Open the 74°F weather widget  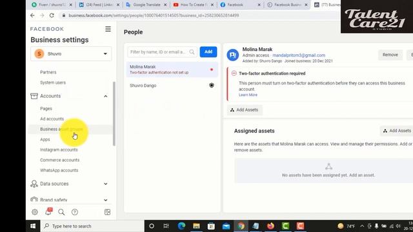(347, 226)
